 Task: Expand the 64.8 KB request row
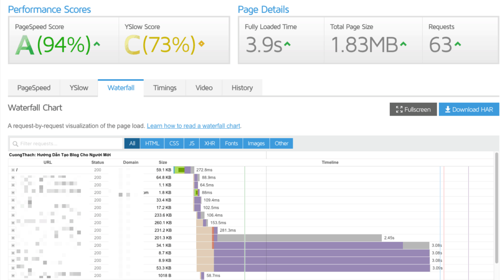tap(13, 177)
